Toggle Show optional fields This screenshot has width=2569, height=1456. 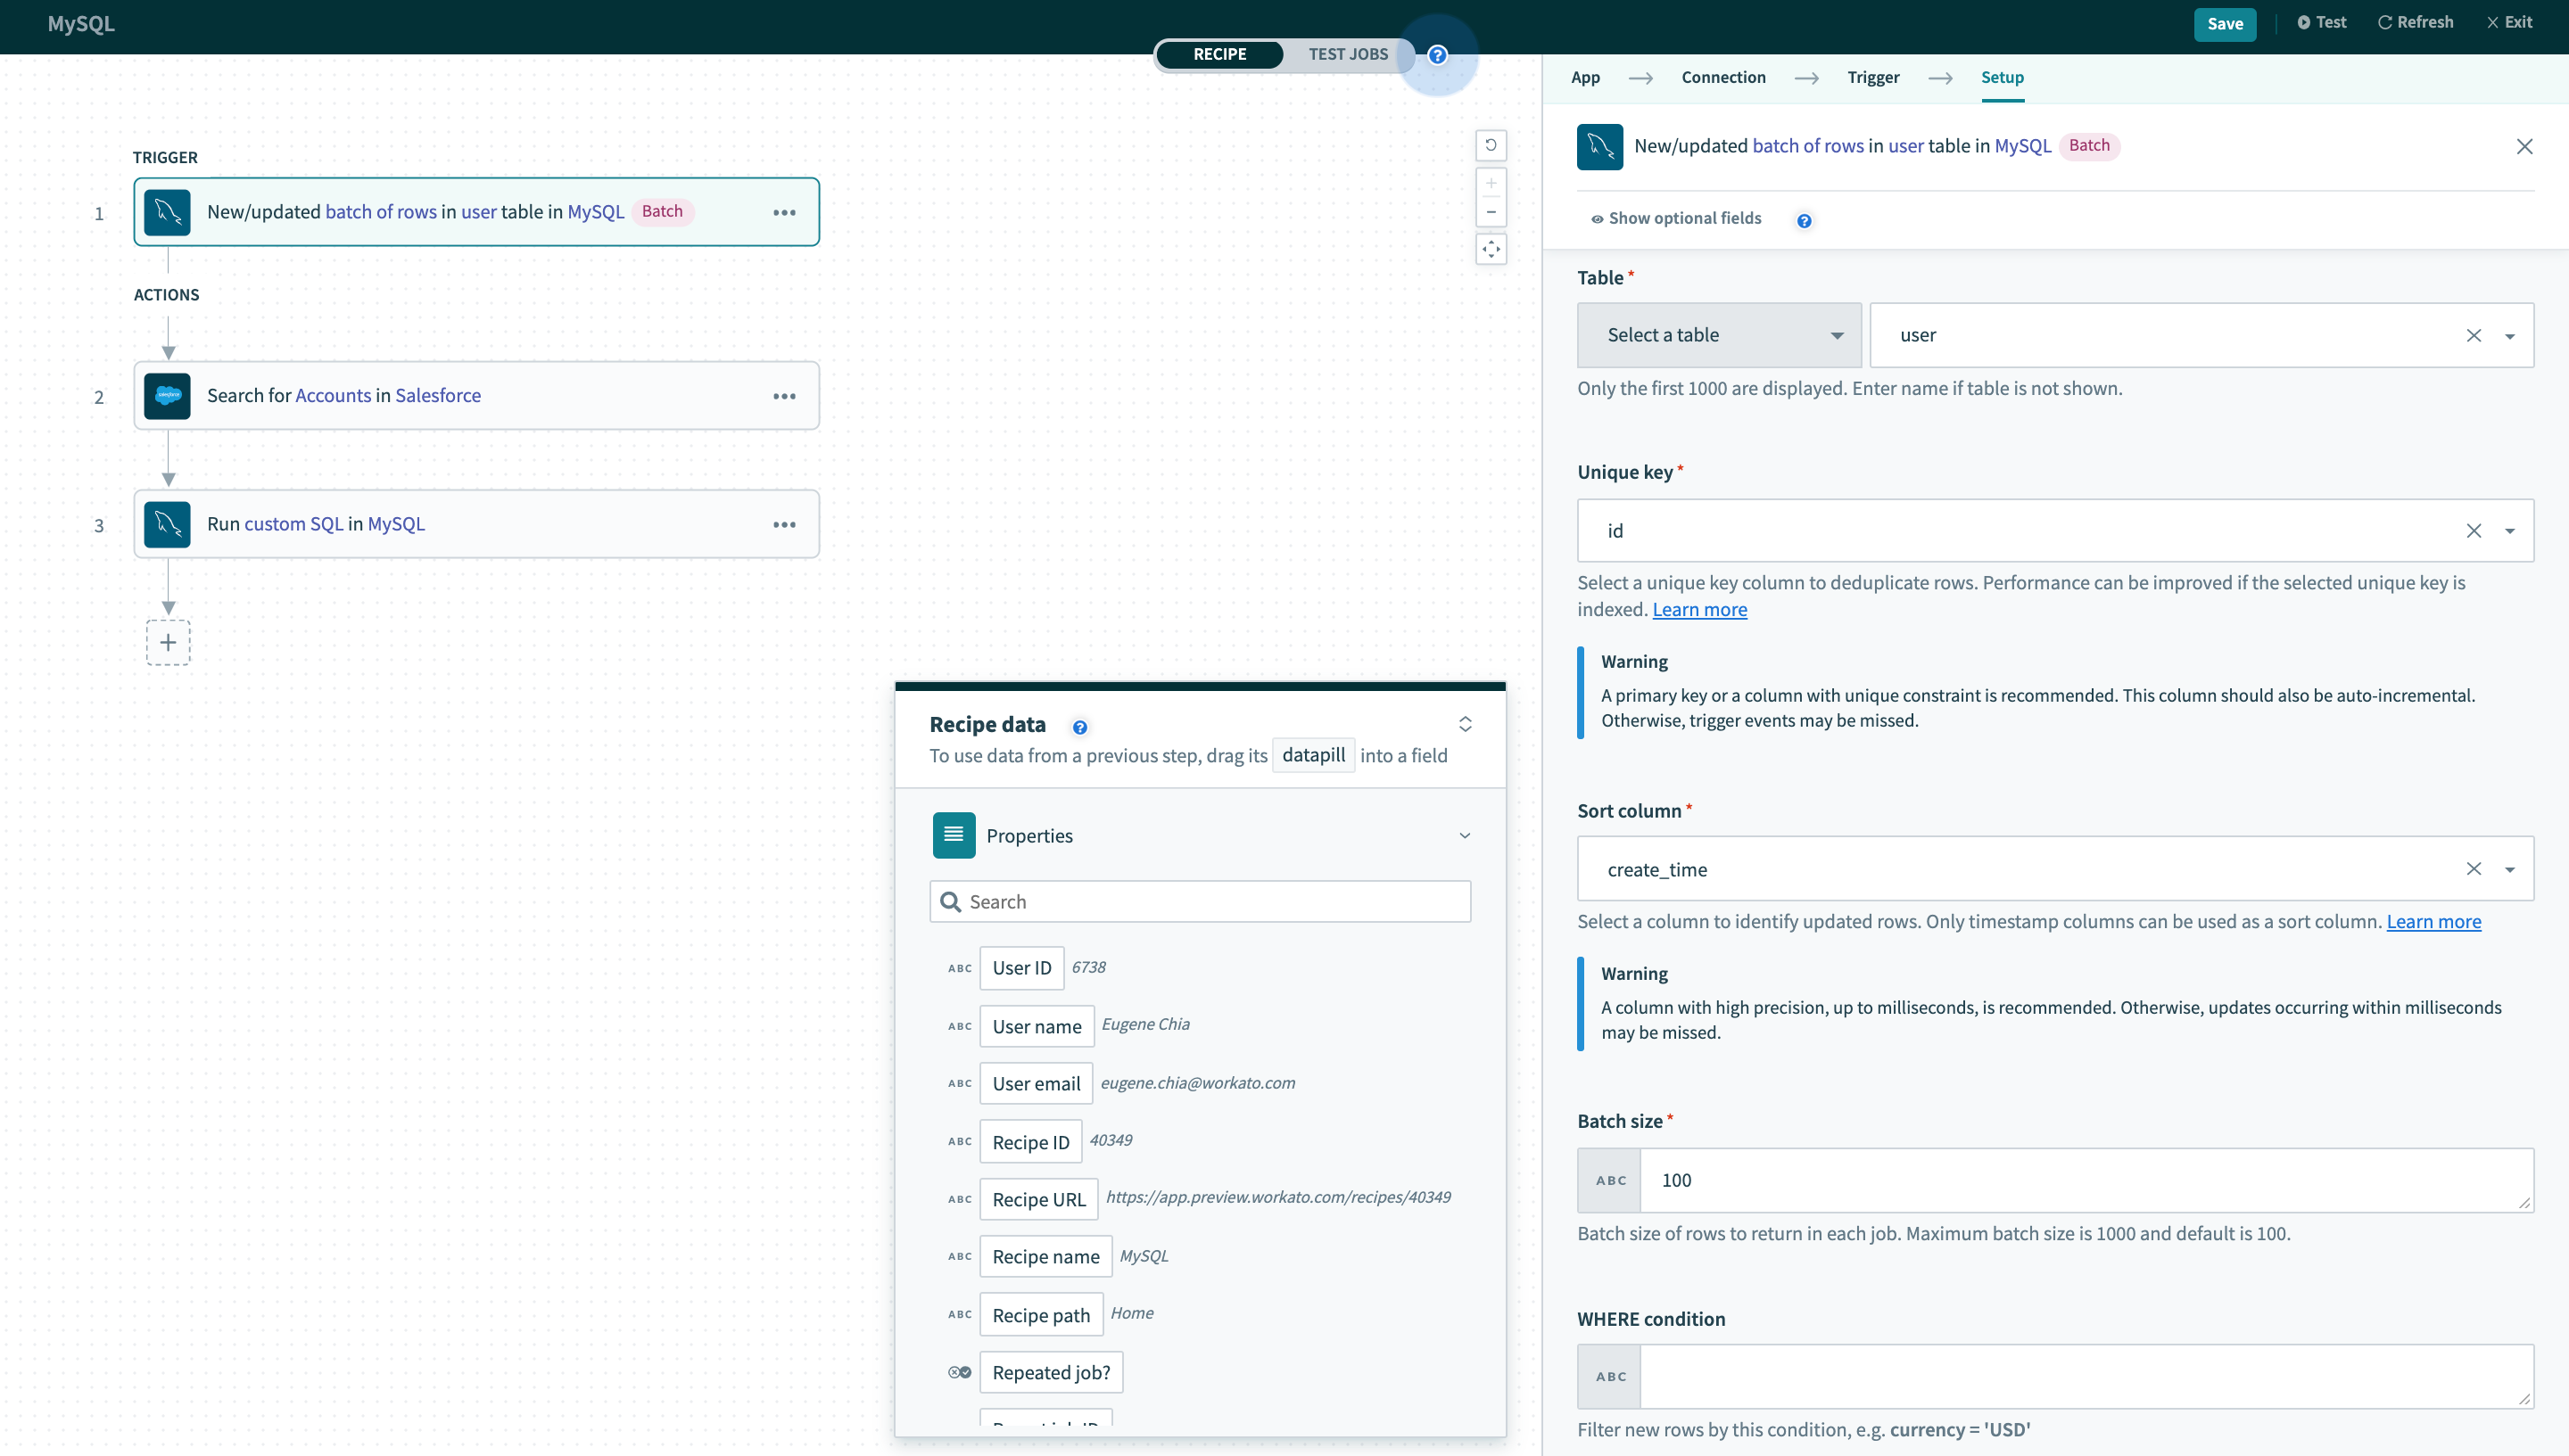point(1676,218)
